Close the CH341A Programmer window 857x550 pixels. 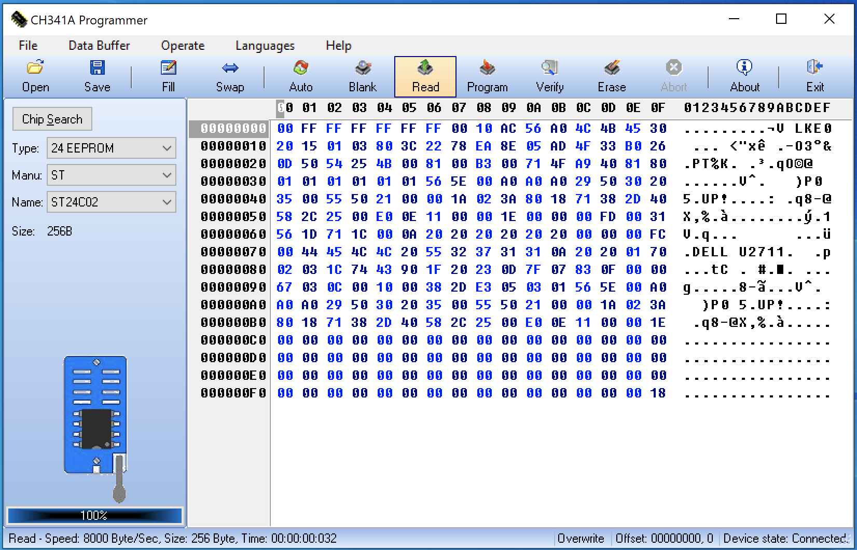829,19
